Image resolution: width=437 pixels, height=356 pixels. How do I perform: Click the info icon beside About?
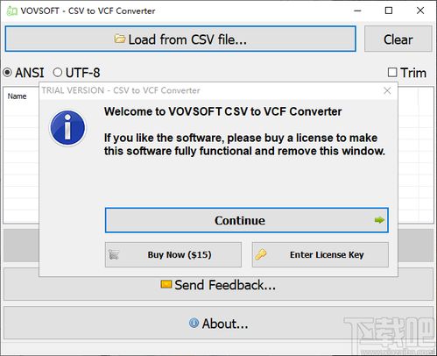click(x=194, y=323)
